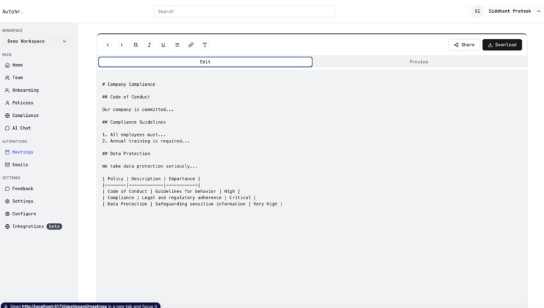The width and height of the screenshot is (544, 308).
Task: Toggle italic formatting
Action: click(149, 45)
